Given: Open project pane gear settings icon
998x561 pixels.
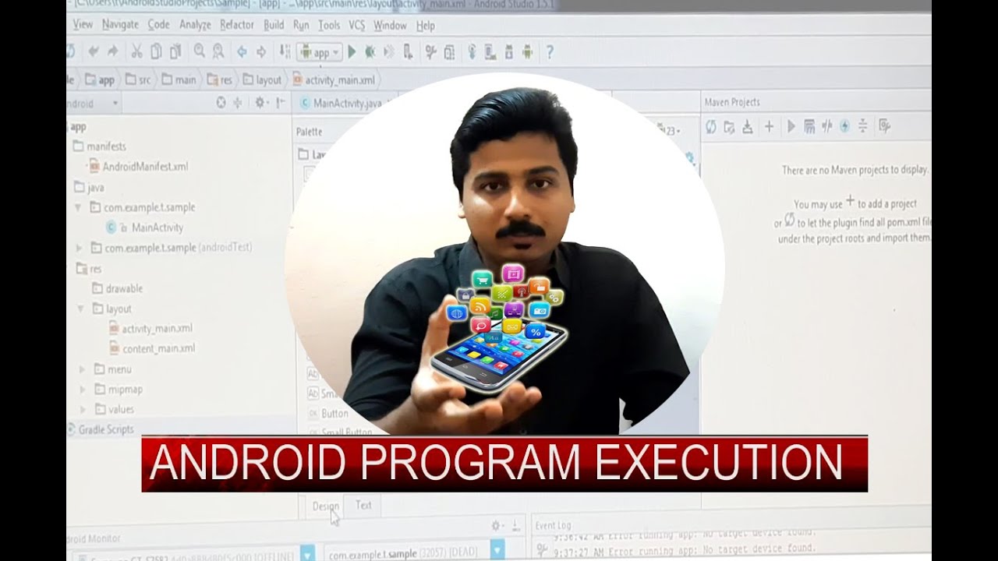Looking at the screenshot, I should pyautogui.click(x=262, y=103).
